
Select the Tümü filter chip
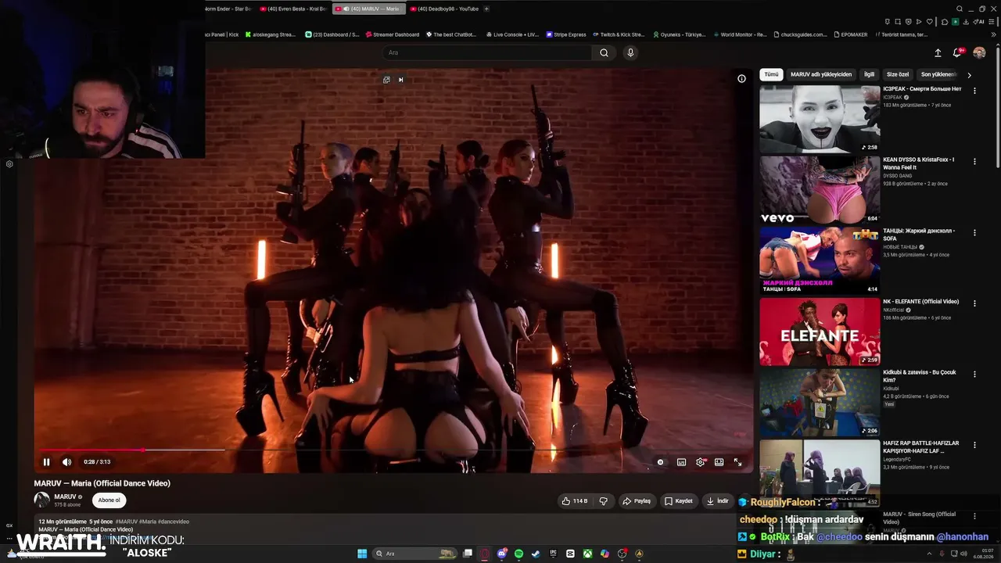pyautogui.click(x=771, y=74)
